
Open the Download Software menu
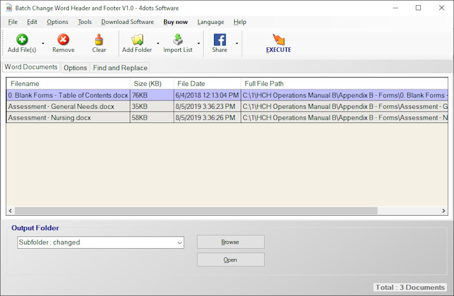(127, 22)
